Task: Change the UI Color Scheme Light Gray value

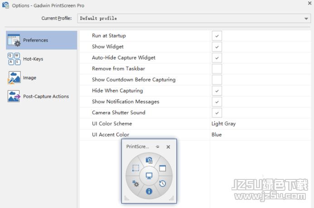Action: click(x=223, y=124)
